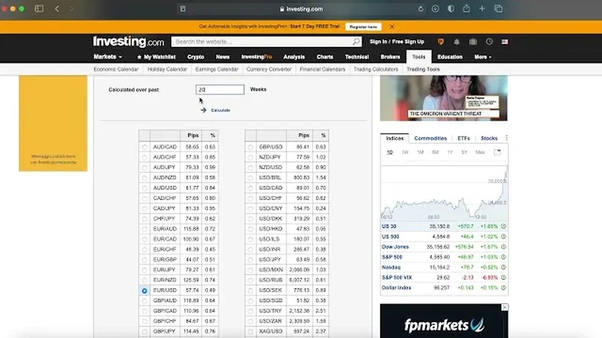Go back with Safari's back arrow
Viewport: 602px width, 338px height.
tap(57, 8)
